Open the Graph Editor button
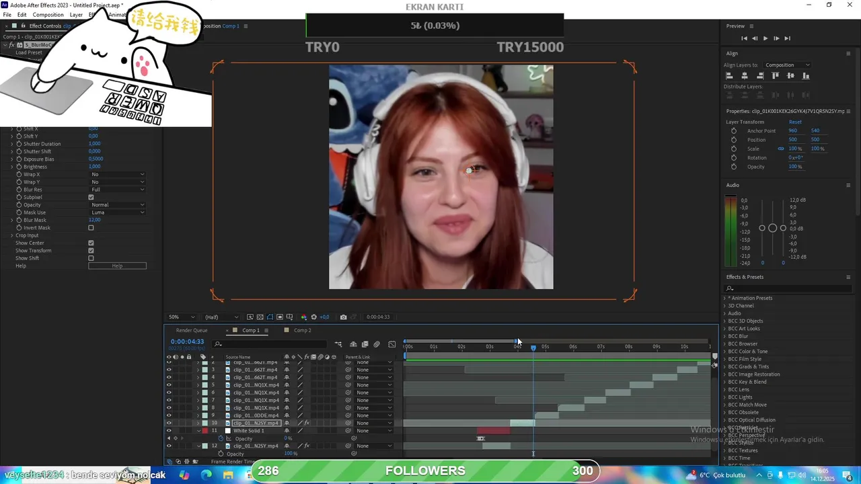The image size is (861, 484). click(392, 344)
